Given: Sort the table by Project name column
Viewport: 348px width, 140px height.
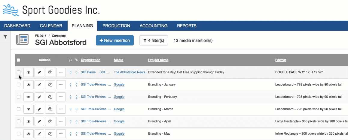Looking at the screenshot, I should [x=158, y=60].
